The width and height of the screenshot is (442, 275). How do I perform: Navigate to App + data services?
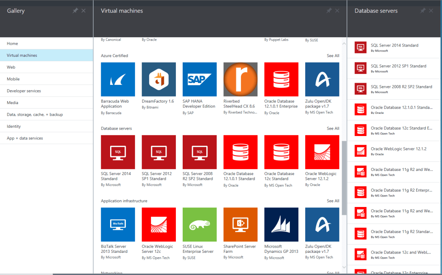click(25, 138)
